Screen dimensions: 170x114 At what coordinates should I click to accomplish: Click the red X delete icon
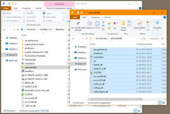[x=115, y=23]
